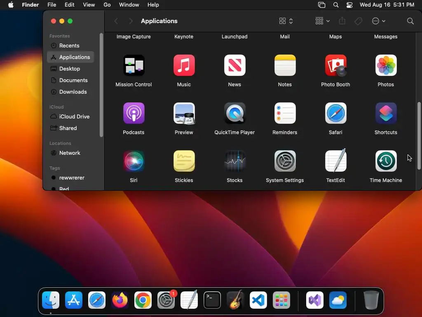Viewport: 422px width, 317px height.
Task: Click the Stage Manager menu bar icon
Action: point(321,5)
